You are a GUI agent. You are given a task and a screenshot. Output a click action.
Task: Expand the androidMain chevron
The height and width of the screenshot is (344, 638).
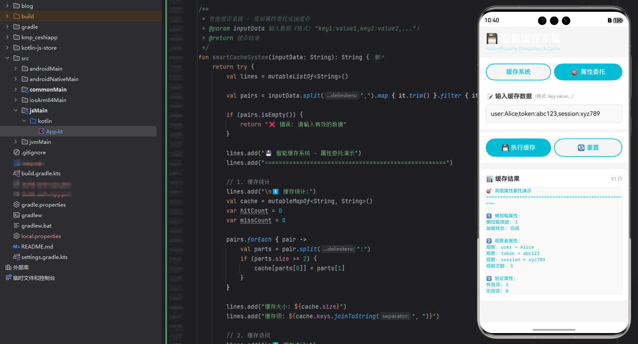(16, 69)
